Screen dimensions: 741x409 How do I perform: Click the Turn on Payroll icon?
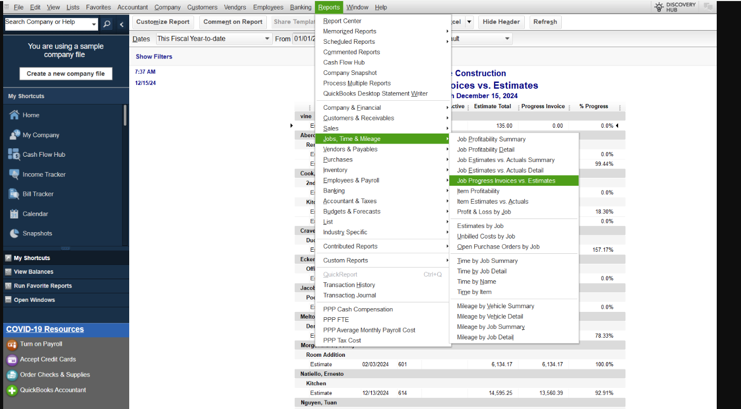pos(12,344)
